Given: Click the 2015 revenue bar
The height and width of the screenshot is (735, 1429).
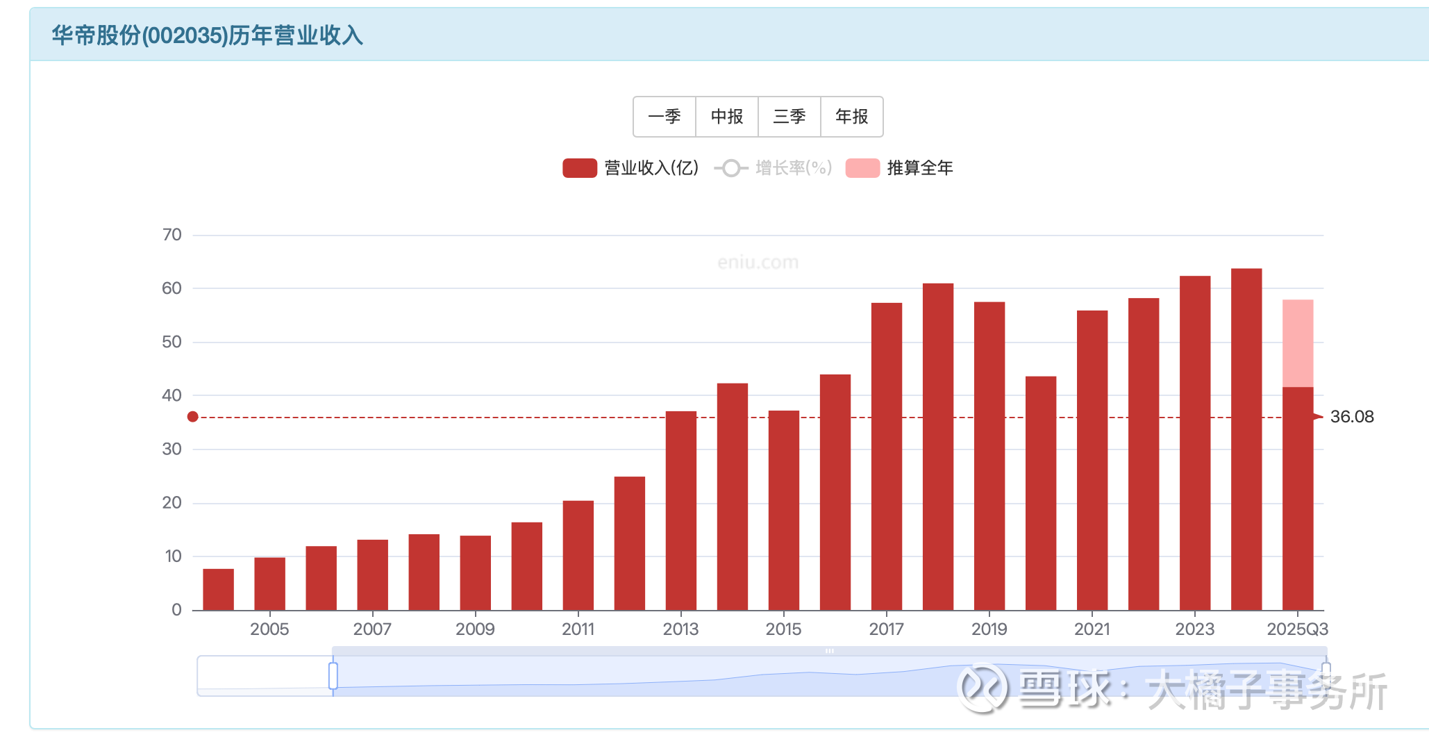Looking at the screenshot, I should click(783, 510).
